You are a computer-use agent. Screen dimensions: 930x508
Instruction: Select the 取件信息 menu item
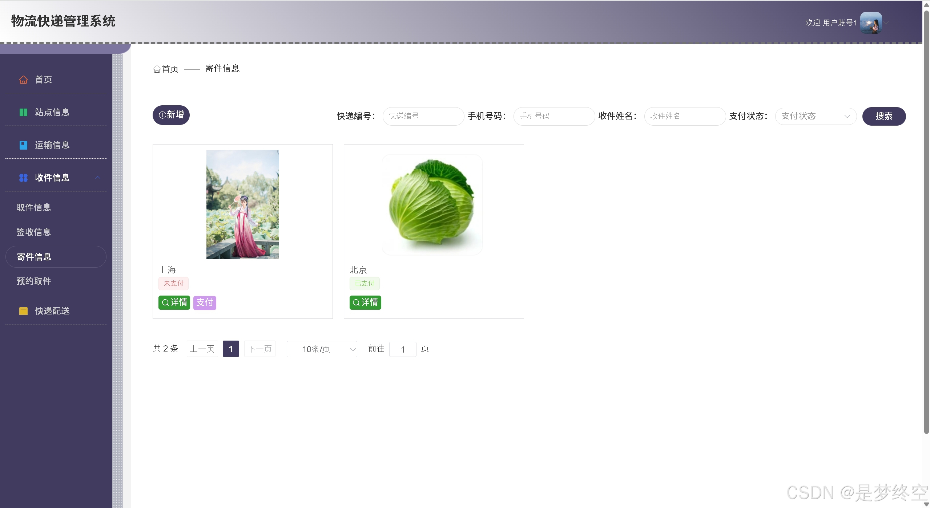(34, 207)
